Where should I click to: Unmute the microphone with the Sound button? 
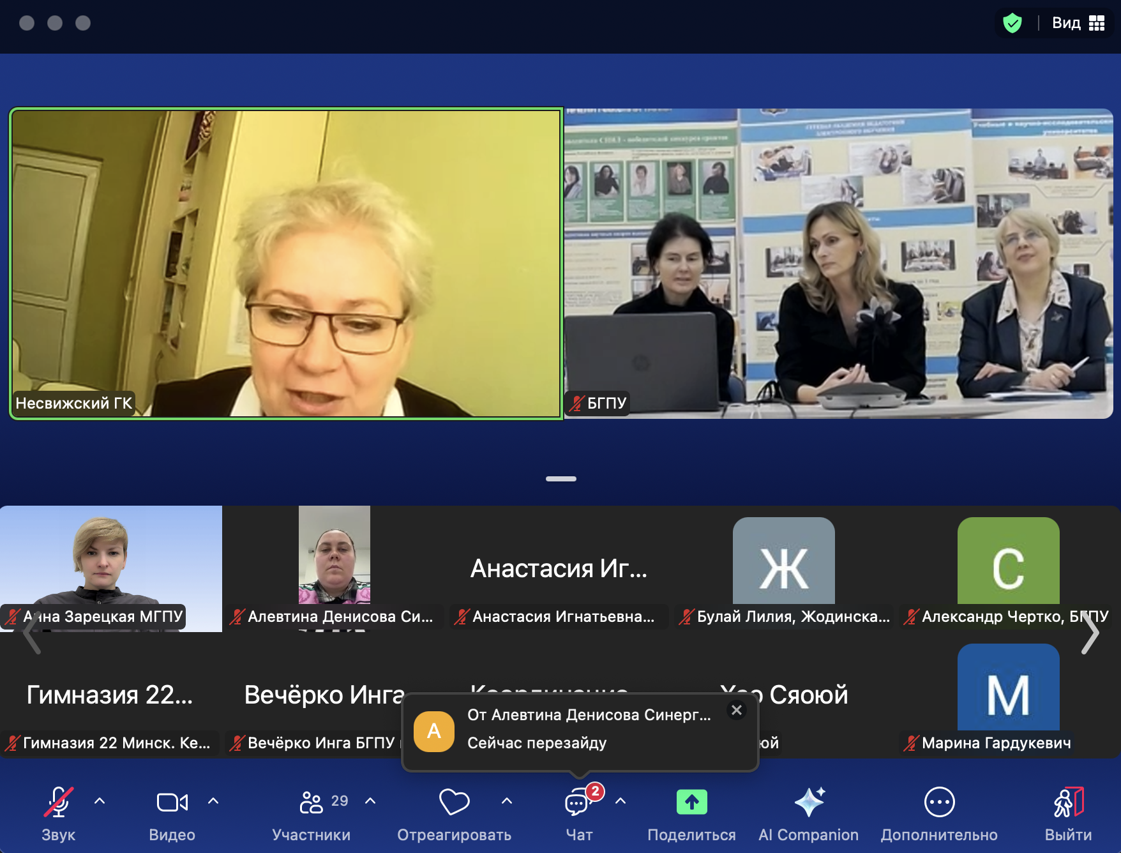pyautogui.click(x=59, y=802)
